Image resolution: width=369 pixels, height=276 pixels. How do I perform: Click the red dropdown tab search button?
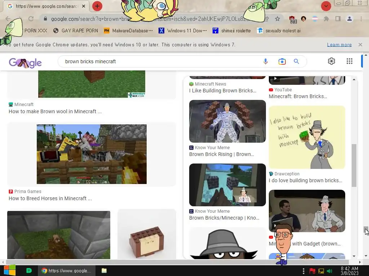tap(326, 6)
